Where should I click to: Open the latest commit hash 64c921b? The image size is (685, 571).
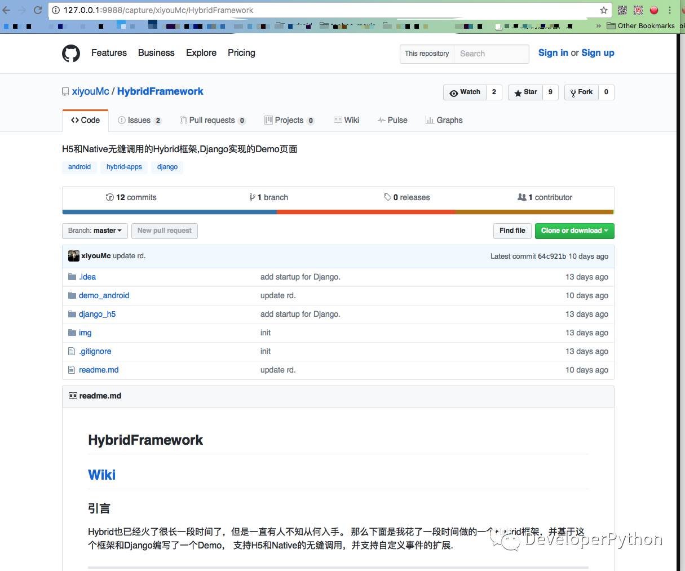[552, 256]
